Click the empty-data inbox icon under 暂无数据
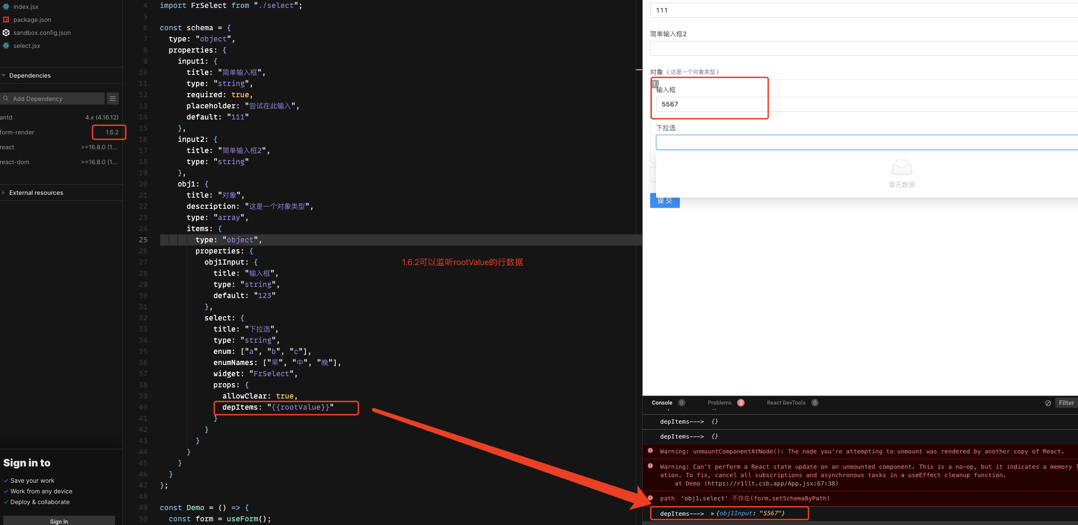The width and height of the screenshot is (1078, 525). pyautogui.click(x=902, y=167)
